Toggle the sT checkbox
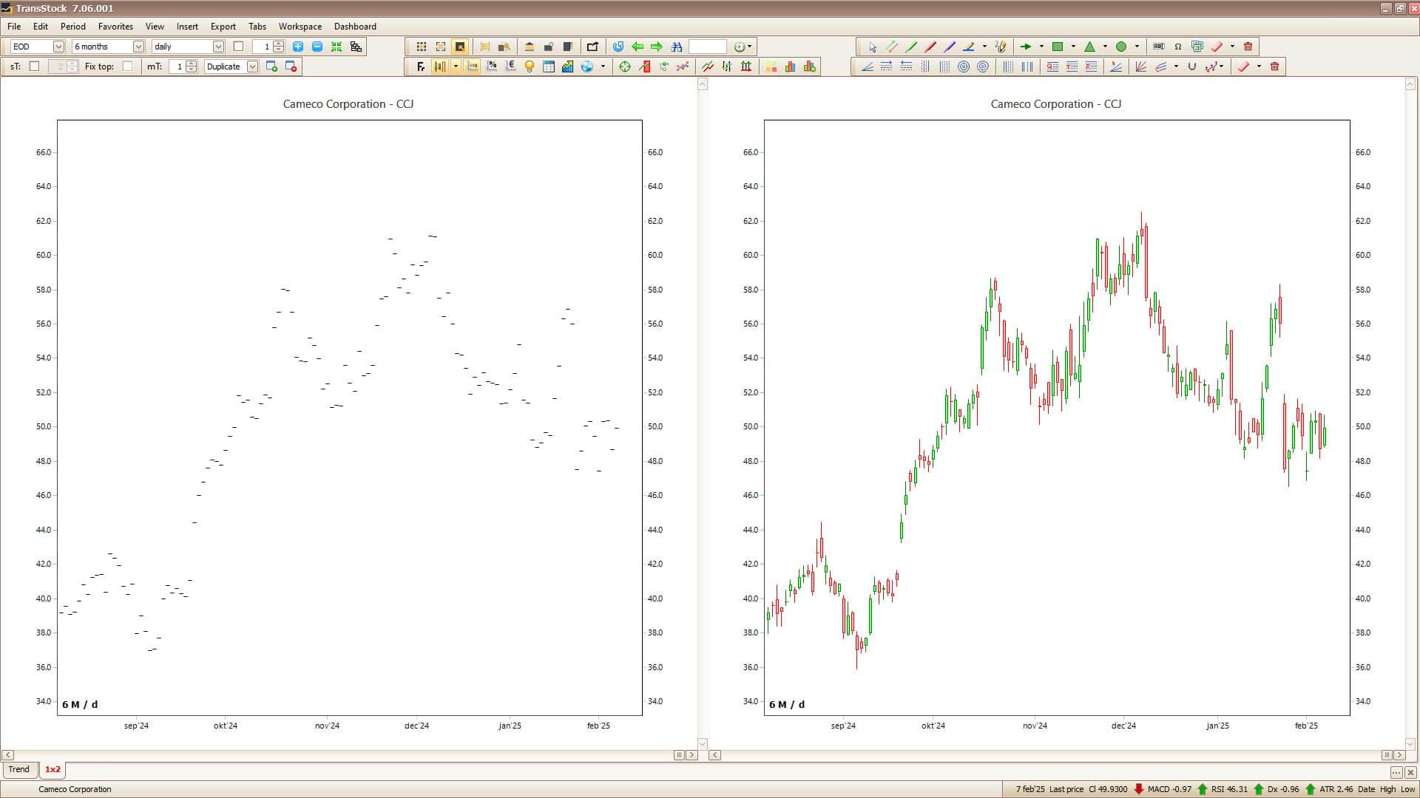 point(34,66)
